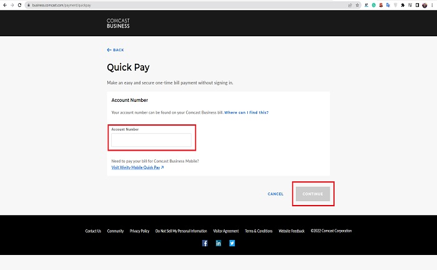Viewport: 437px width, 270px height.
Task: Click the '©2022 Comcast Corporation' text
Action: click(331, 231)
